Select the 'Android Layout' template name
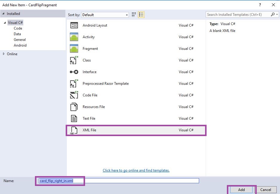 [x=95, y=25]
